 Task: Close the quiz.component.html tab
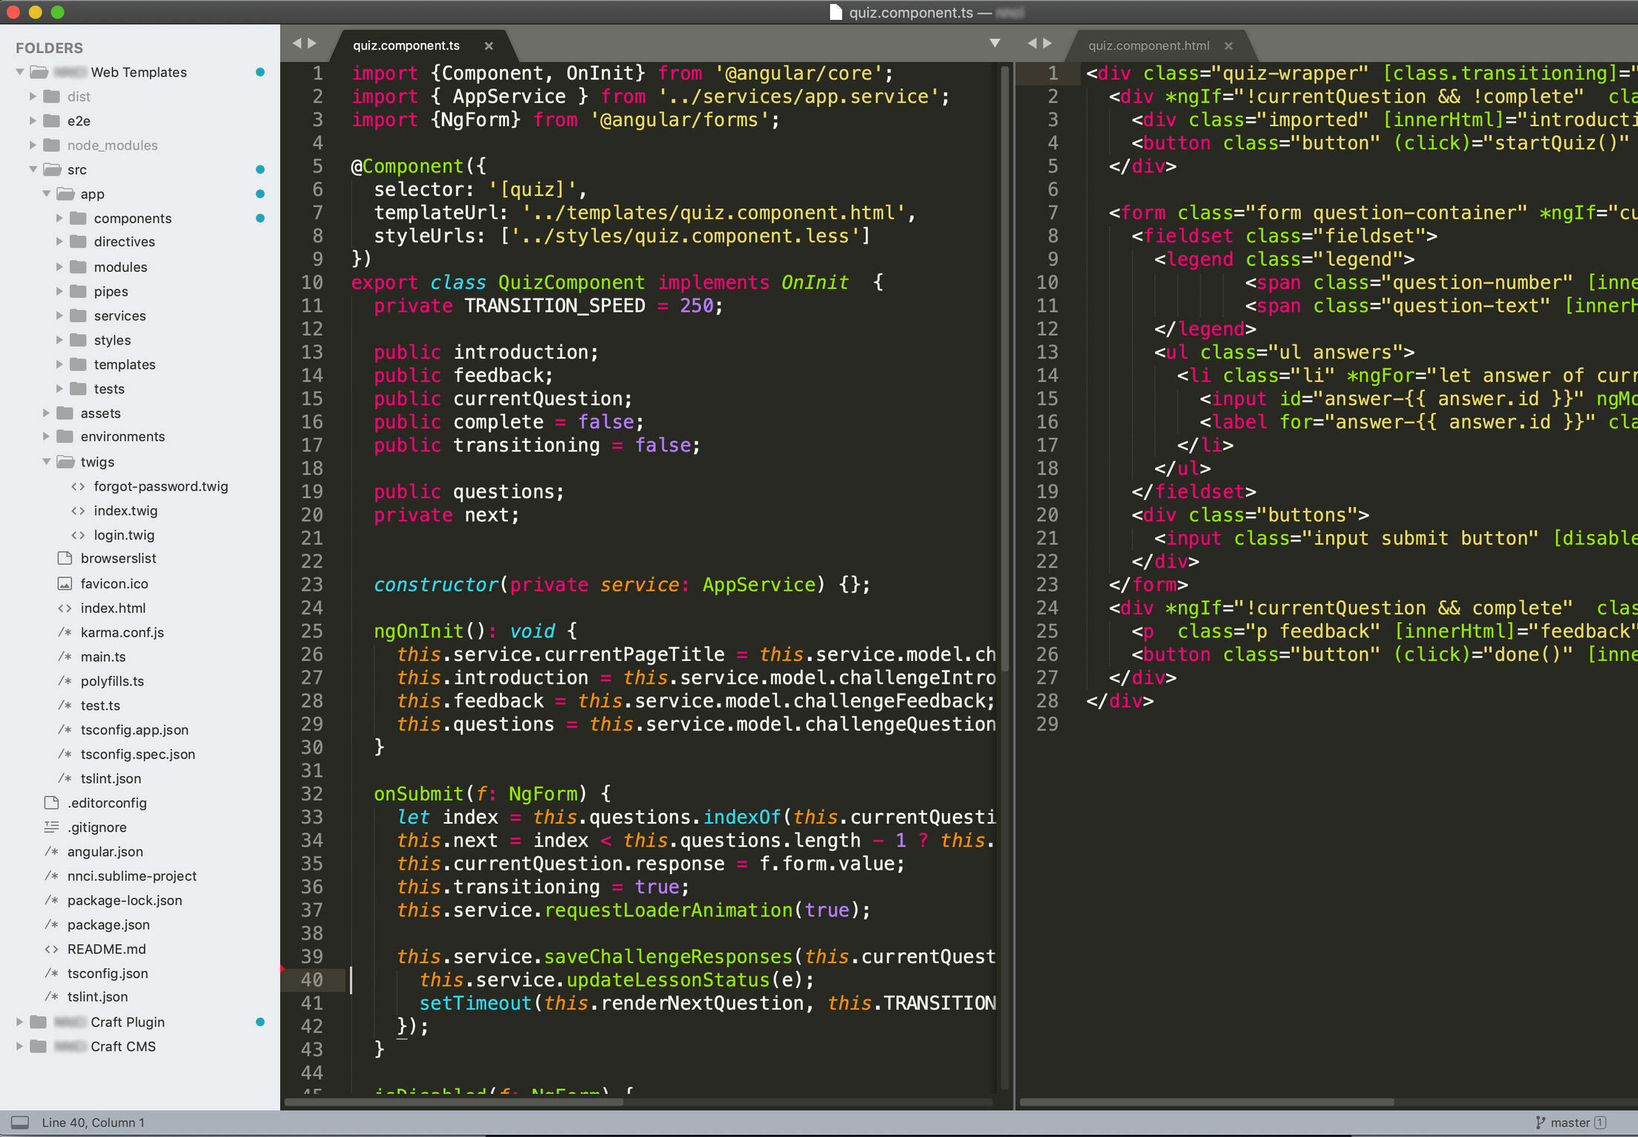[x=1229, y=46]
